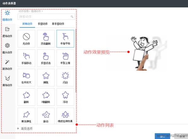Open the 退场动作 sidebar category
Viewport: 188px width, 139px height.
click(x=7, y=32)
